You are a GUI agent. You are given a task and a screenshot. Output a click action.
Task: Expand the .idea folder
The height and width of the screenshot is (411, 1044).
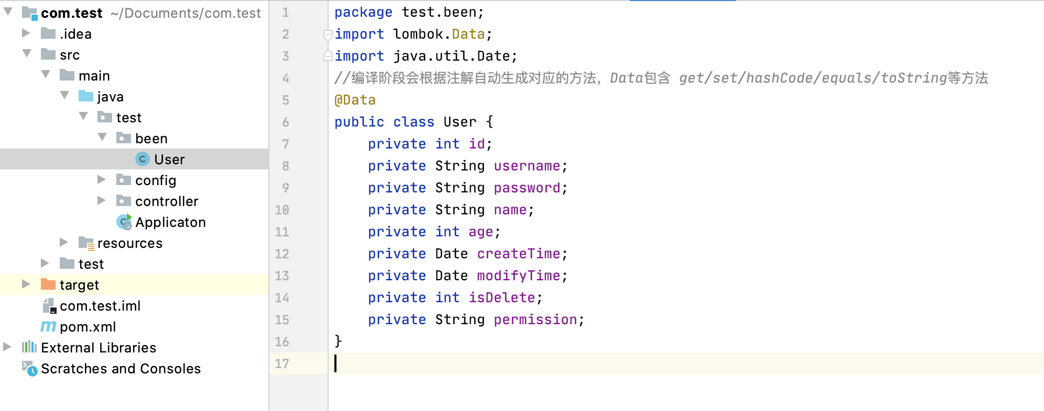click(26, 33)
